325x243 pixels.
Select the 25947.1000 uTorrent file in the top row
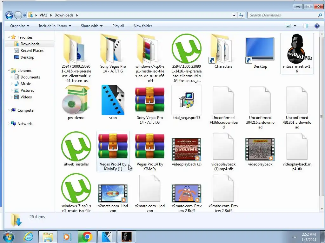[187, 58]
